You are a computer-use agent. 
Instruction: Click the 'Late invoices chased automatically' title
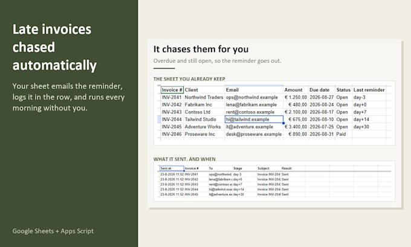click(54, 47)
